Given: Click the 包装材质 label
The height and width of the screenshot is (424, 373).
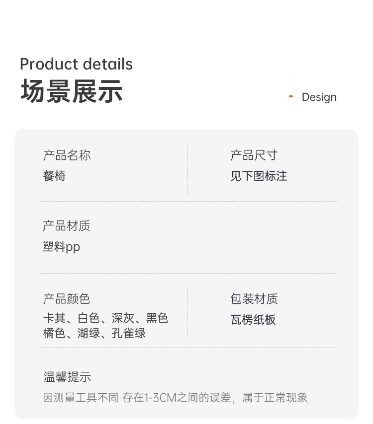Looking at the screenshot, I should [x=254, y=299].
